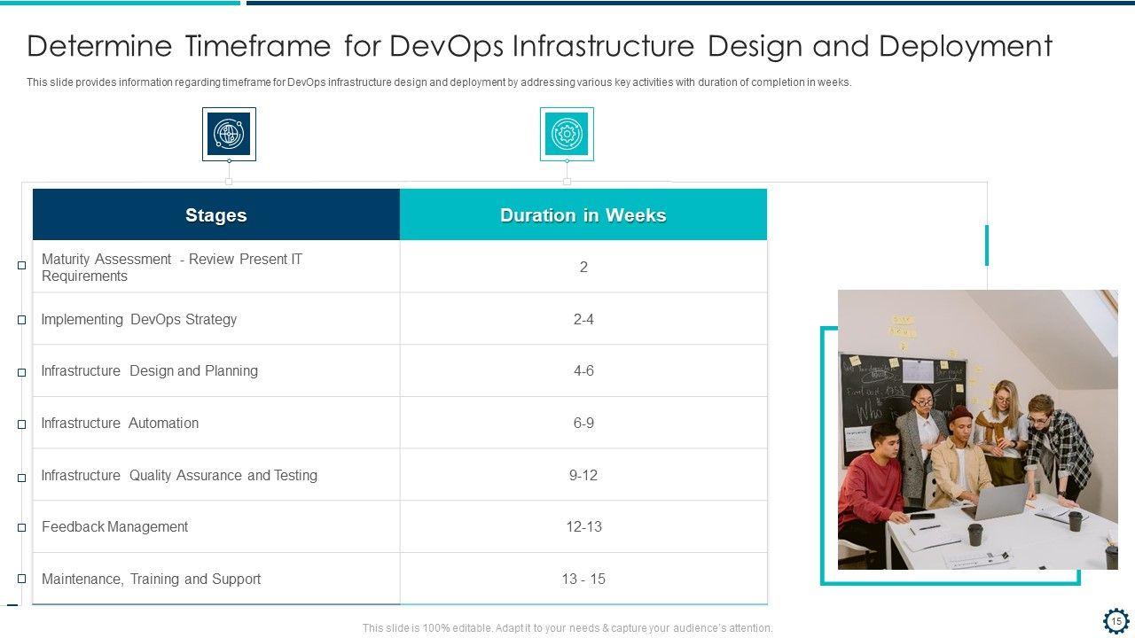The height and width of the screenshot is (638, 1135).
Task: Select the "Infrastructure Automation" cell
Action: (x=216, y=423)
